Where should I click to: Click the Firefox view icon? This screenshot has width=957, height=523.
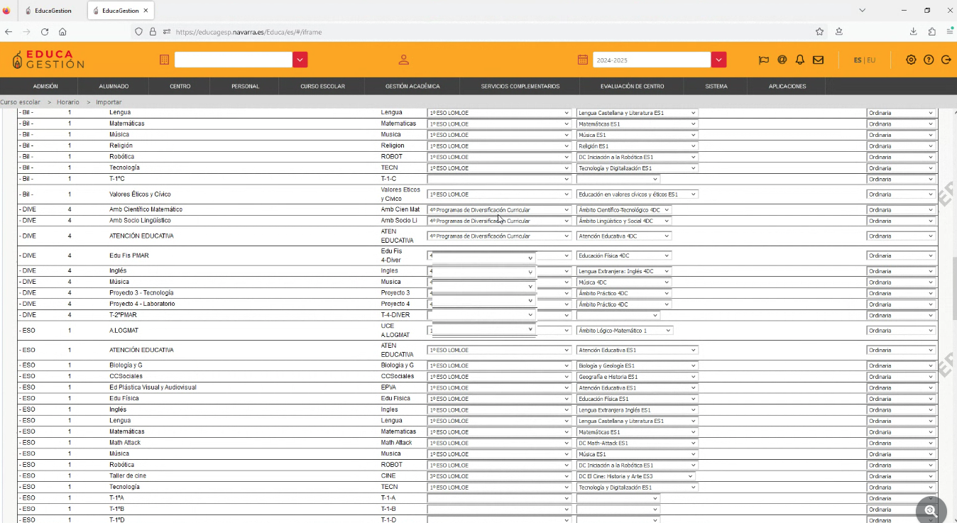pyautogui.click(x=6, y=11)
